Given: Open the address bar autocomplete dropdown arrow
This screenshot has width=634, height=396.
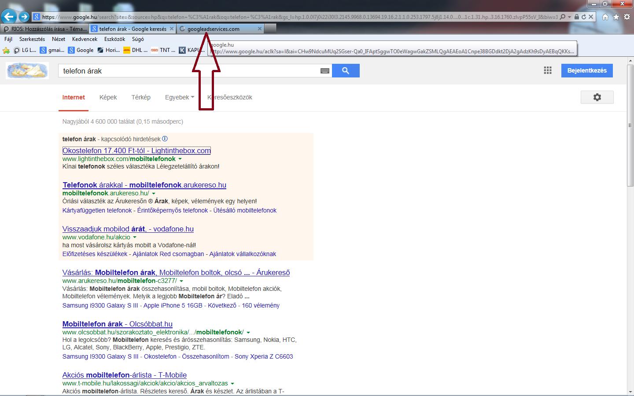Looking at the screenshot, I should (x=569, y=17).
